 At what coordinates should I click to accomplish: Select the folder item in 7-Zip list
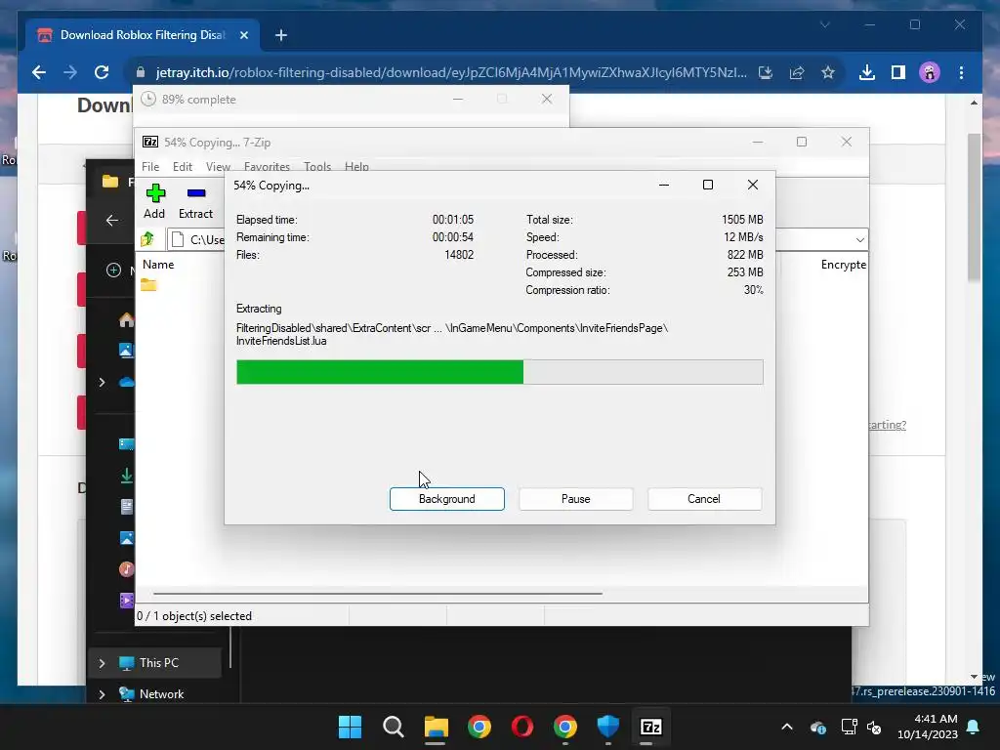(148, 284)
